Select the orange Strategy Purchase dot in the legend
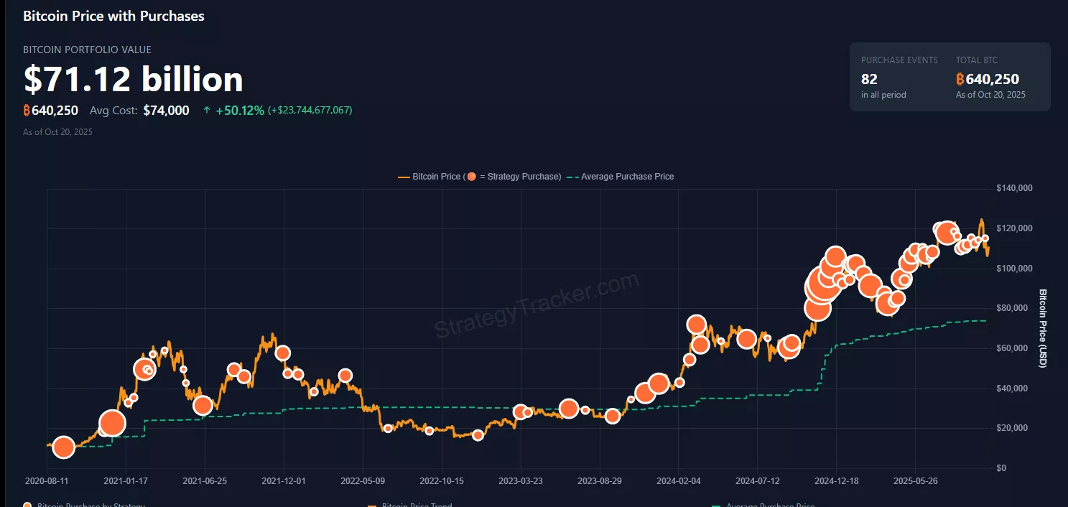 (x=473, y=176)
